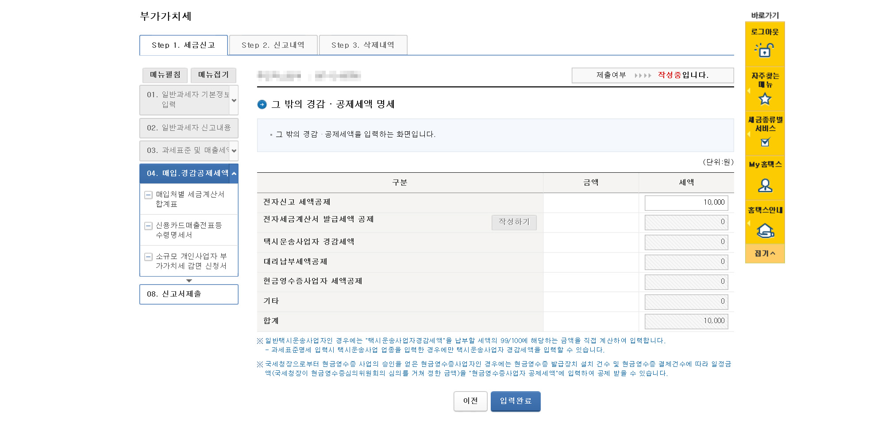Open 세금종류별 서비스 shortcut label
The width and height of the screenshot is (885, 442).
click(765, 124)
